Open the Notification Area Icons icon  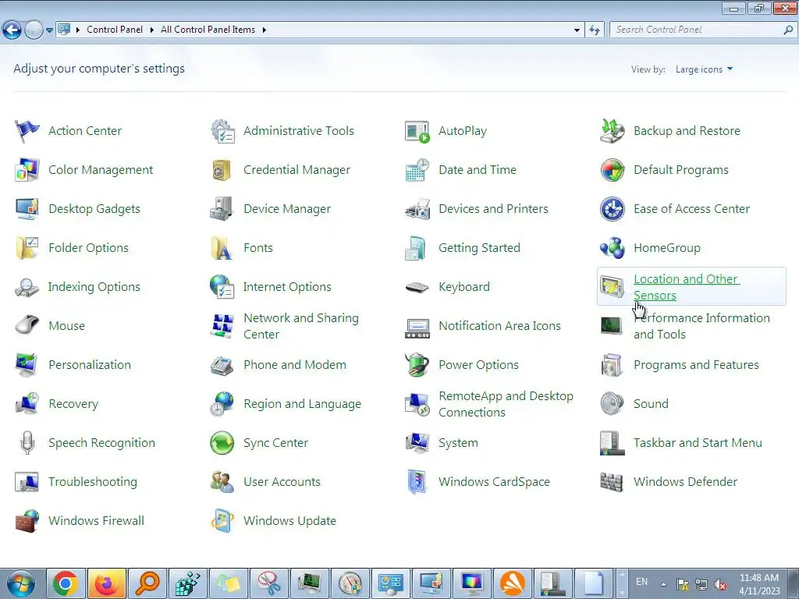click(417, 328)
